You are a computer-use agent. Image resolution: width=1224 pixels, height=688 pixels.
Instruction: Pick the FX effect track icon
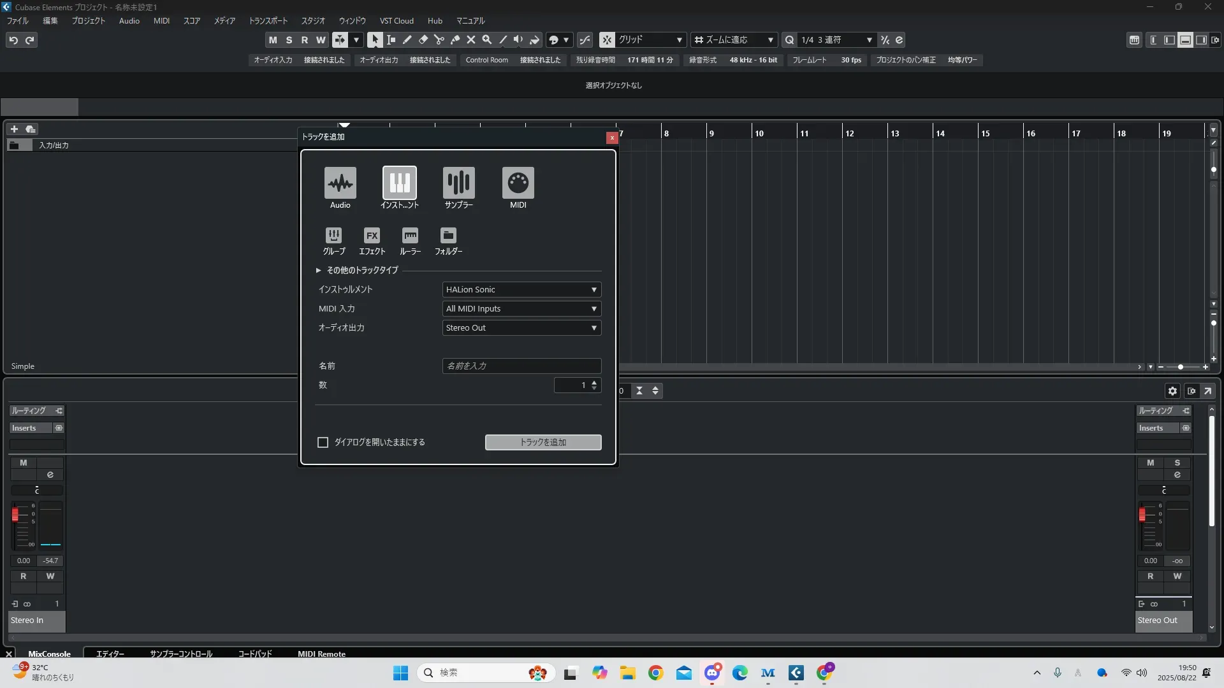[372, 236]
